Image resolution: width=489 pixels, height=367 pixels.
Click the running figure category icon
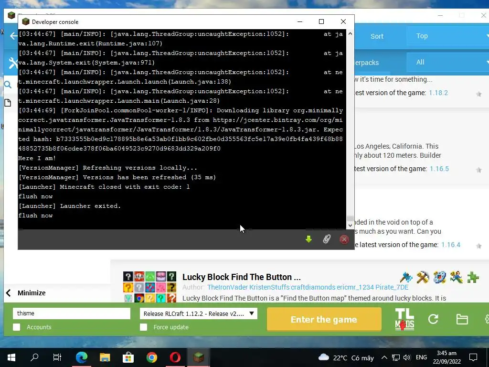click(456, 277)
